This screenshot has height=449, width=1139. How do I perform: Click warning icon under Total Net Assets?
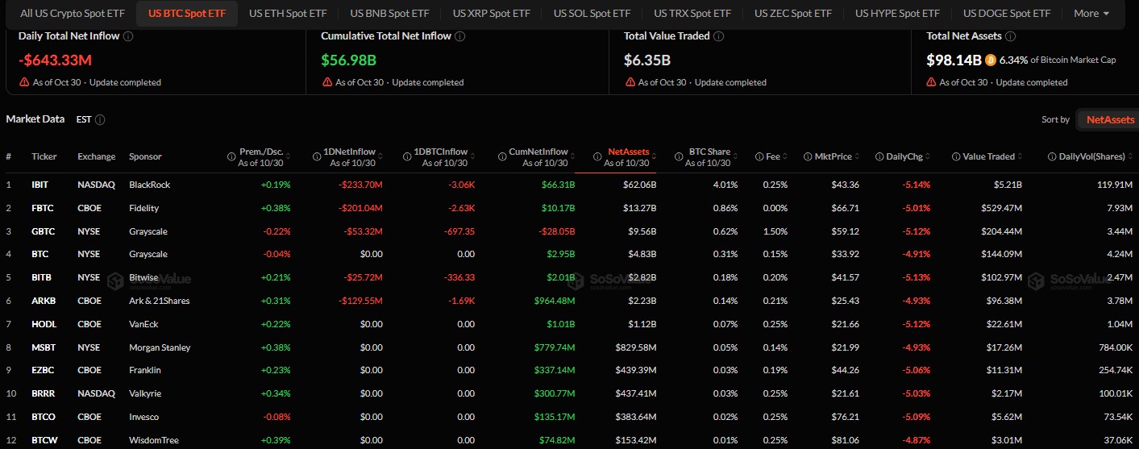point(932,82)
